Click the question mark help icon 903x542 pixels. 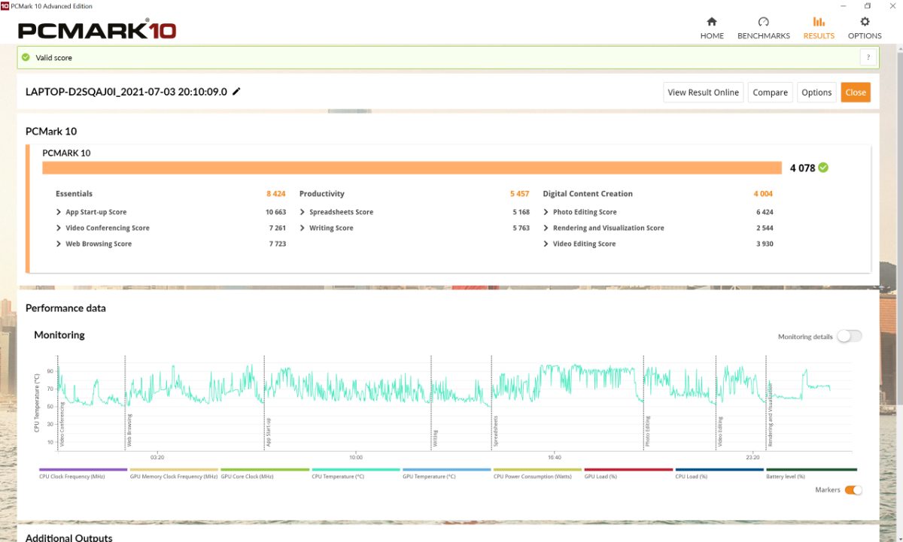click(x=868, y=57)
